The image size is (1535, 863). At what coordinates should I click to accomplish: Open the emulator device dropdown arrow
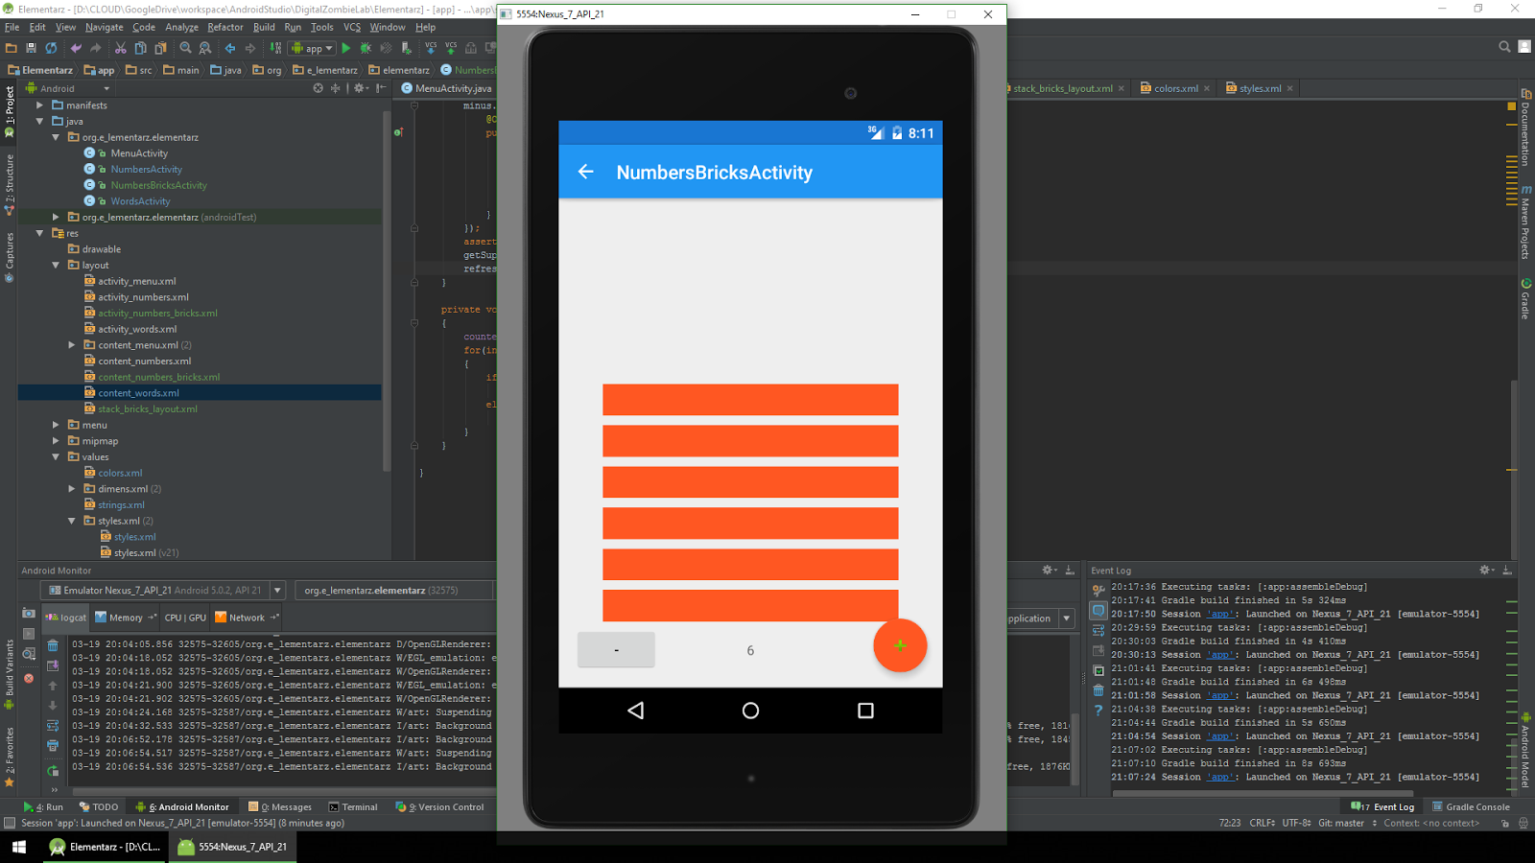277,591
